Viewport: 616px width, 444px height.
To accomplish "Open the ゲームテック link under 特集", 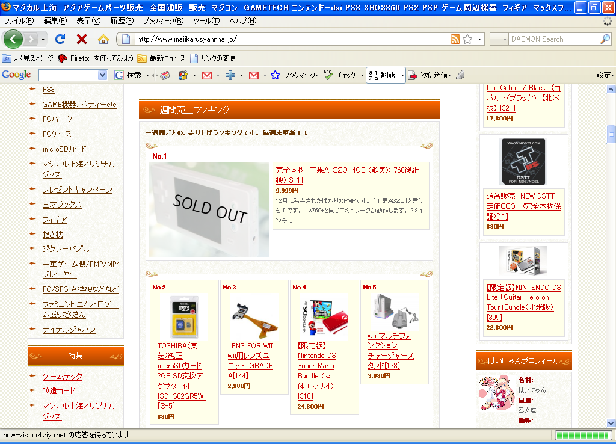I will [63, 377].
